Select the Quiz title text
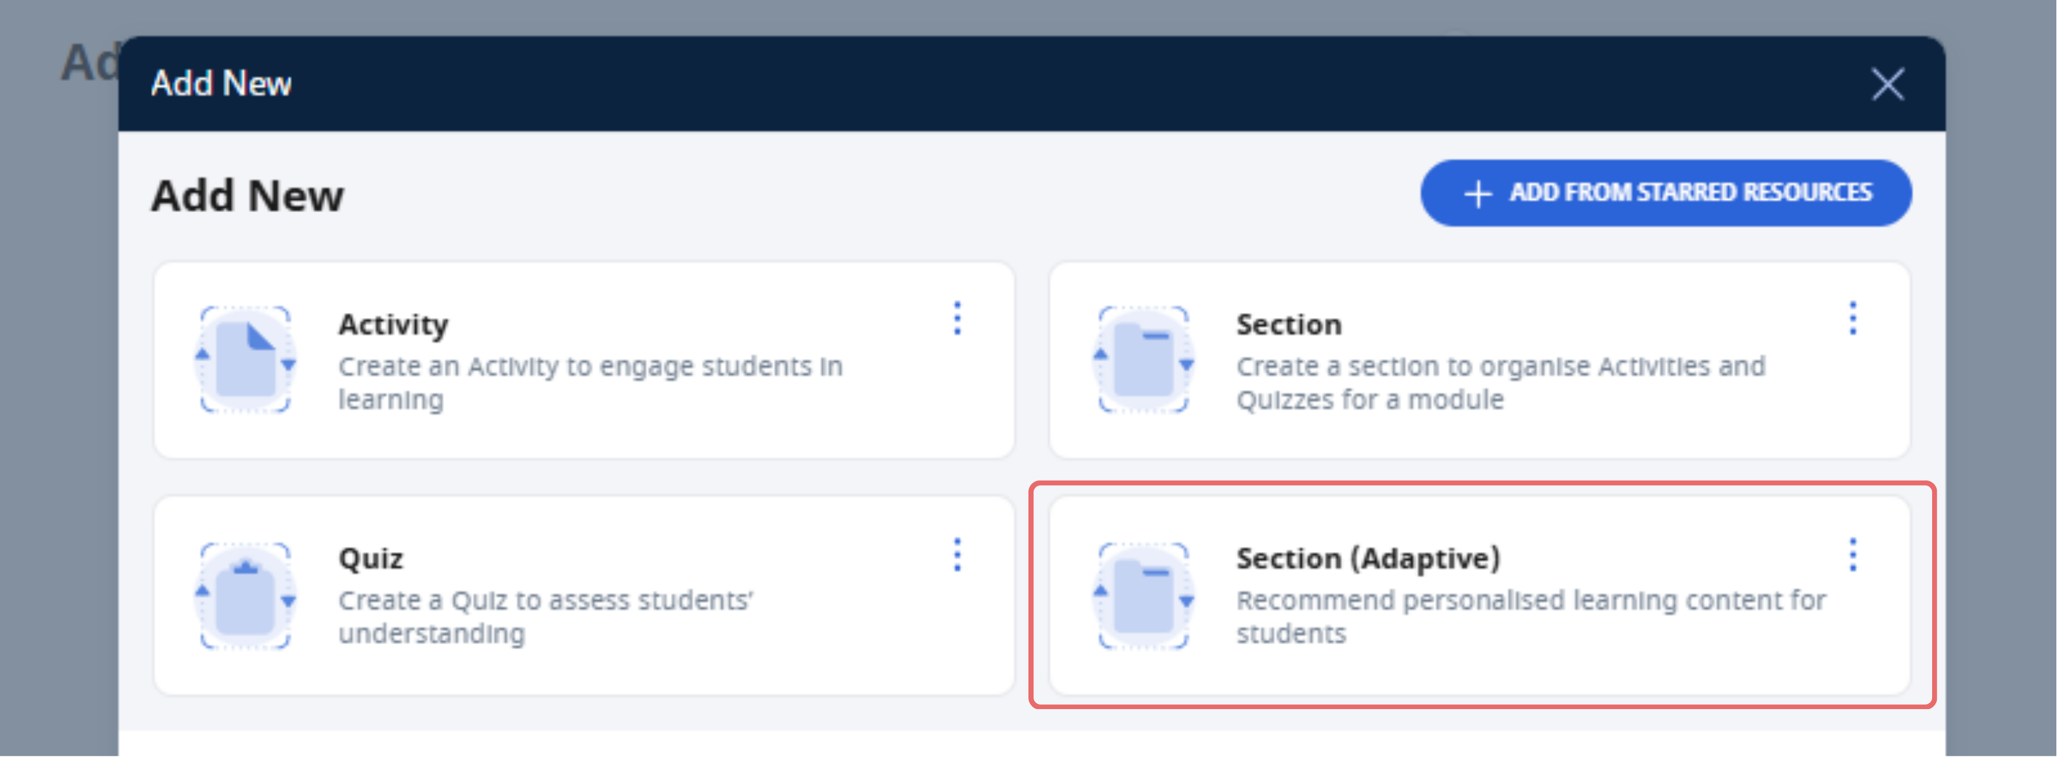 click(x=371, y=558)
